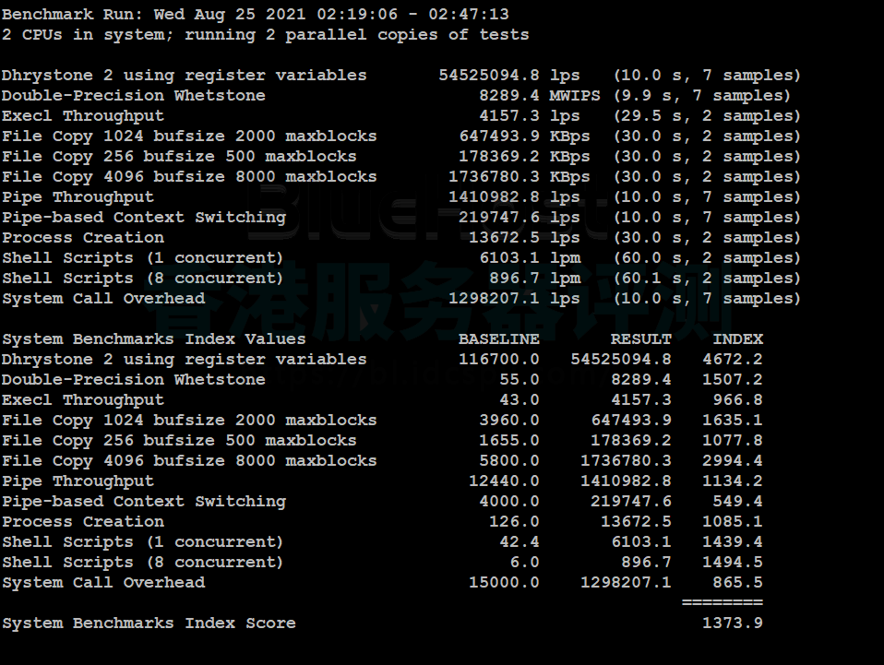Click the RESULT column header
This screenshot has height=665, width=884.
(x=640, y=339)
